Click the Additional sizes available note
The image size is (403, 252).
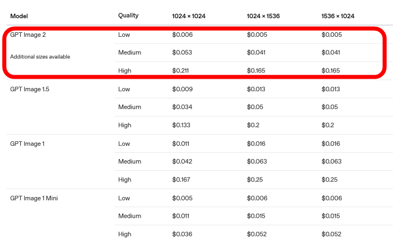coord(40,57)
